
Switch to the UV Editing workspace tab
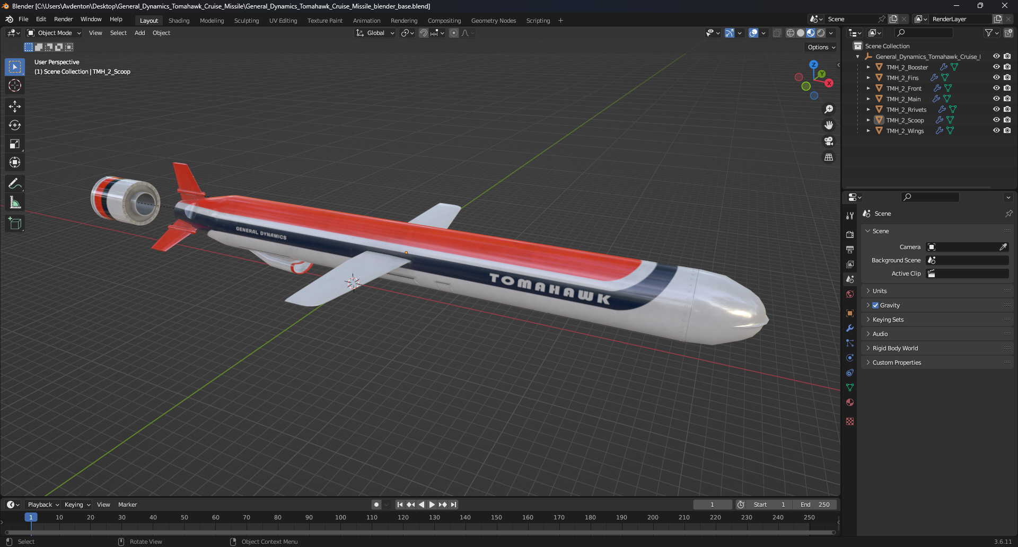coord(283,21)
